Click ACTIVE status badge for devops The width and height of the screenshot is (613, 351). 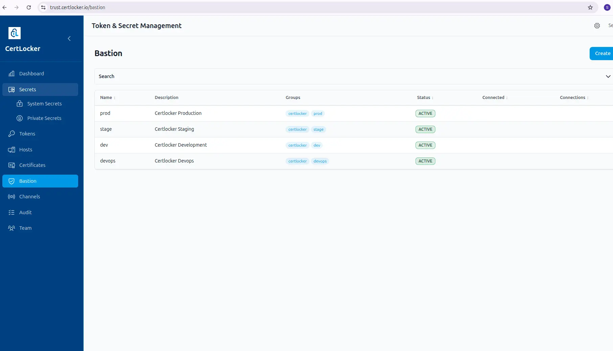(425, 161)
